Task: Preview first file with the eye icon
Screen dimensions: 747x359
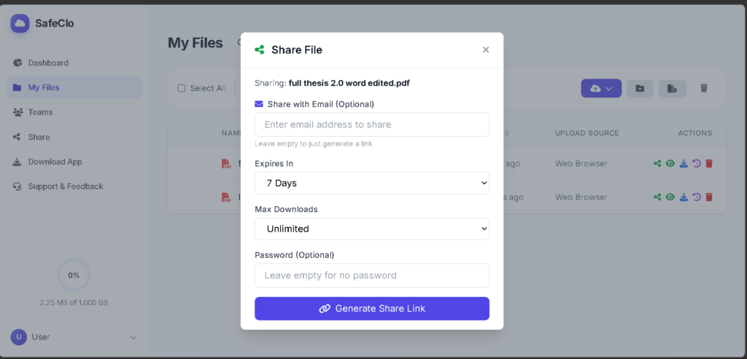Action: coord(670,164)
